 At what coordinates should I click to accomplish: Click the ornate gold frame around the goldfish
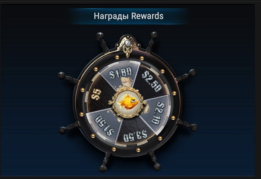(128, 102)
